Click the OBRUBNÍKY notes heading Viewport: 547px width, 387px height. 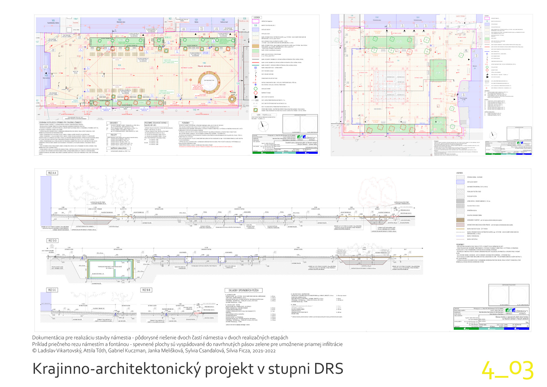[x=114, y=123]
